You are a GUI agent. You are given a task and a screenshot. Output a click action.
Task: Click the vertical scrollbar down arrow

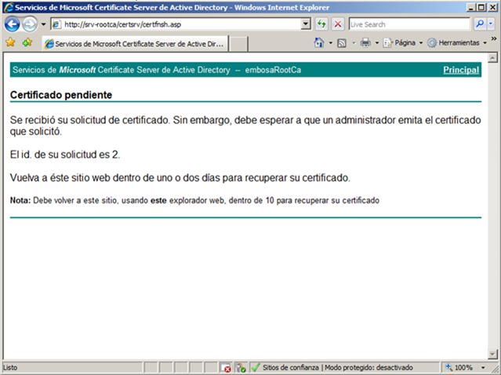pyautogui.click(x=493, y=352)
